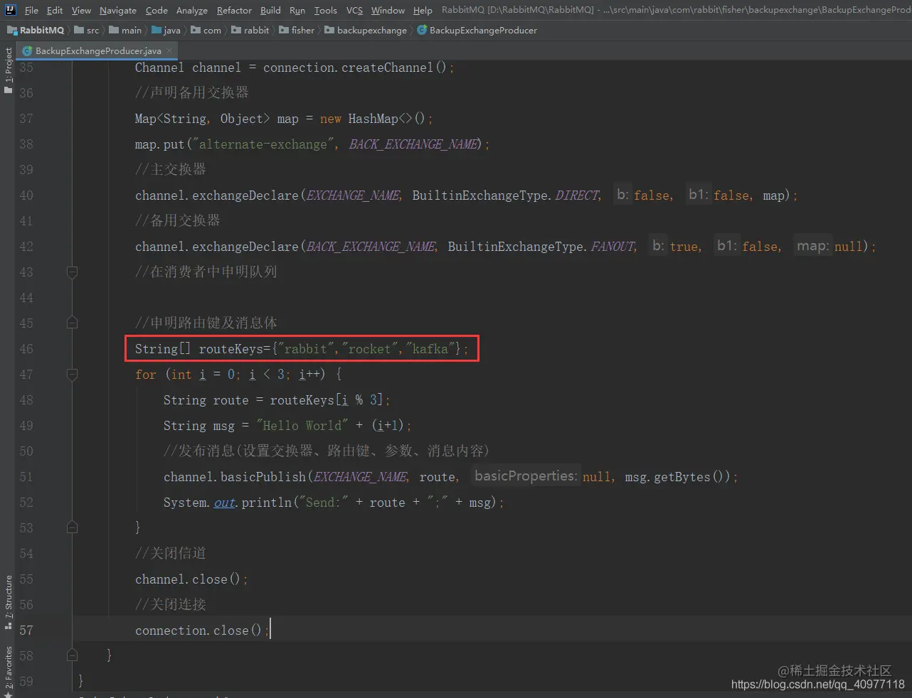Click the "Hello World" string literal
The height and width of the screenshot is (698, 912).
pos(302,426)
